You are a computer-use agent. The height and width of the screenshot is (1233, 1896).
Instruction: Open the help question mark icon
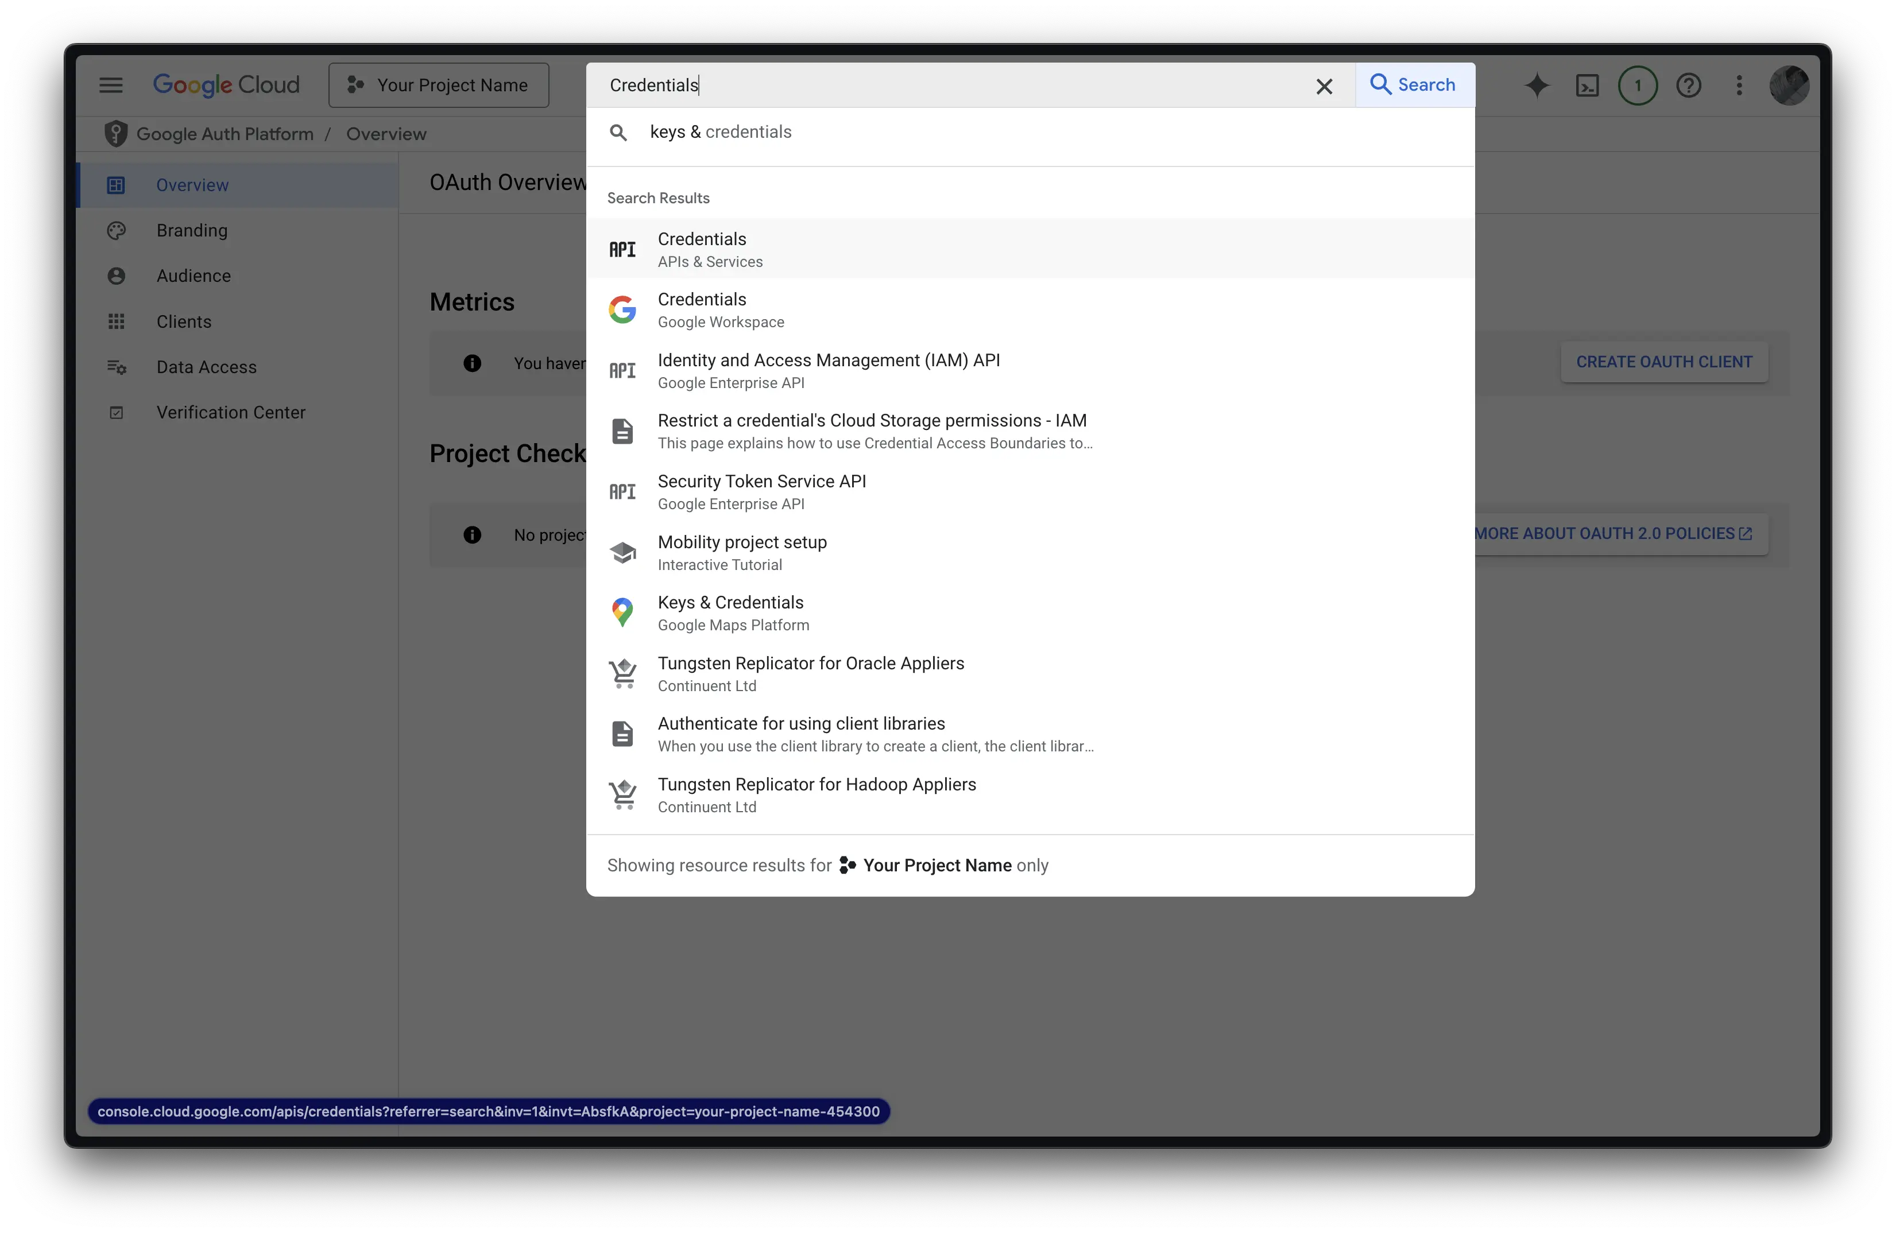pyautogui.click(x=1688, y=85)
